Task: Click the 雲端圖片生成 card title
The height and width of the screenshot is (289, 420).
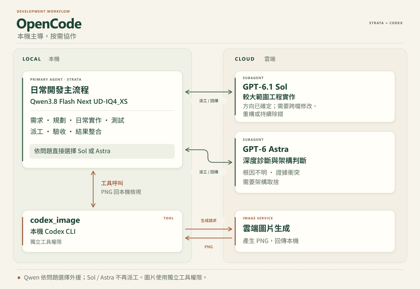Action: pyautogui.click(x=266, y=229)
